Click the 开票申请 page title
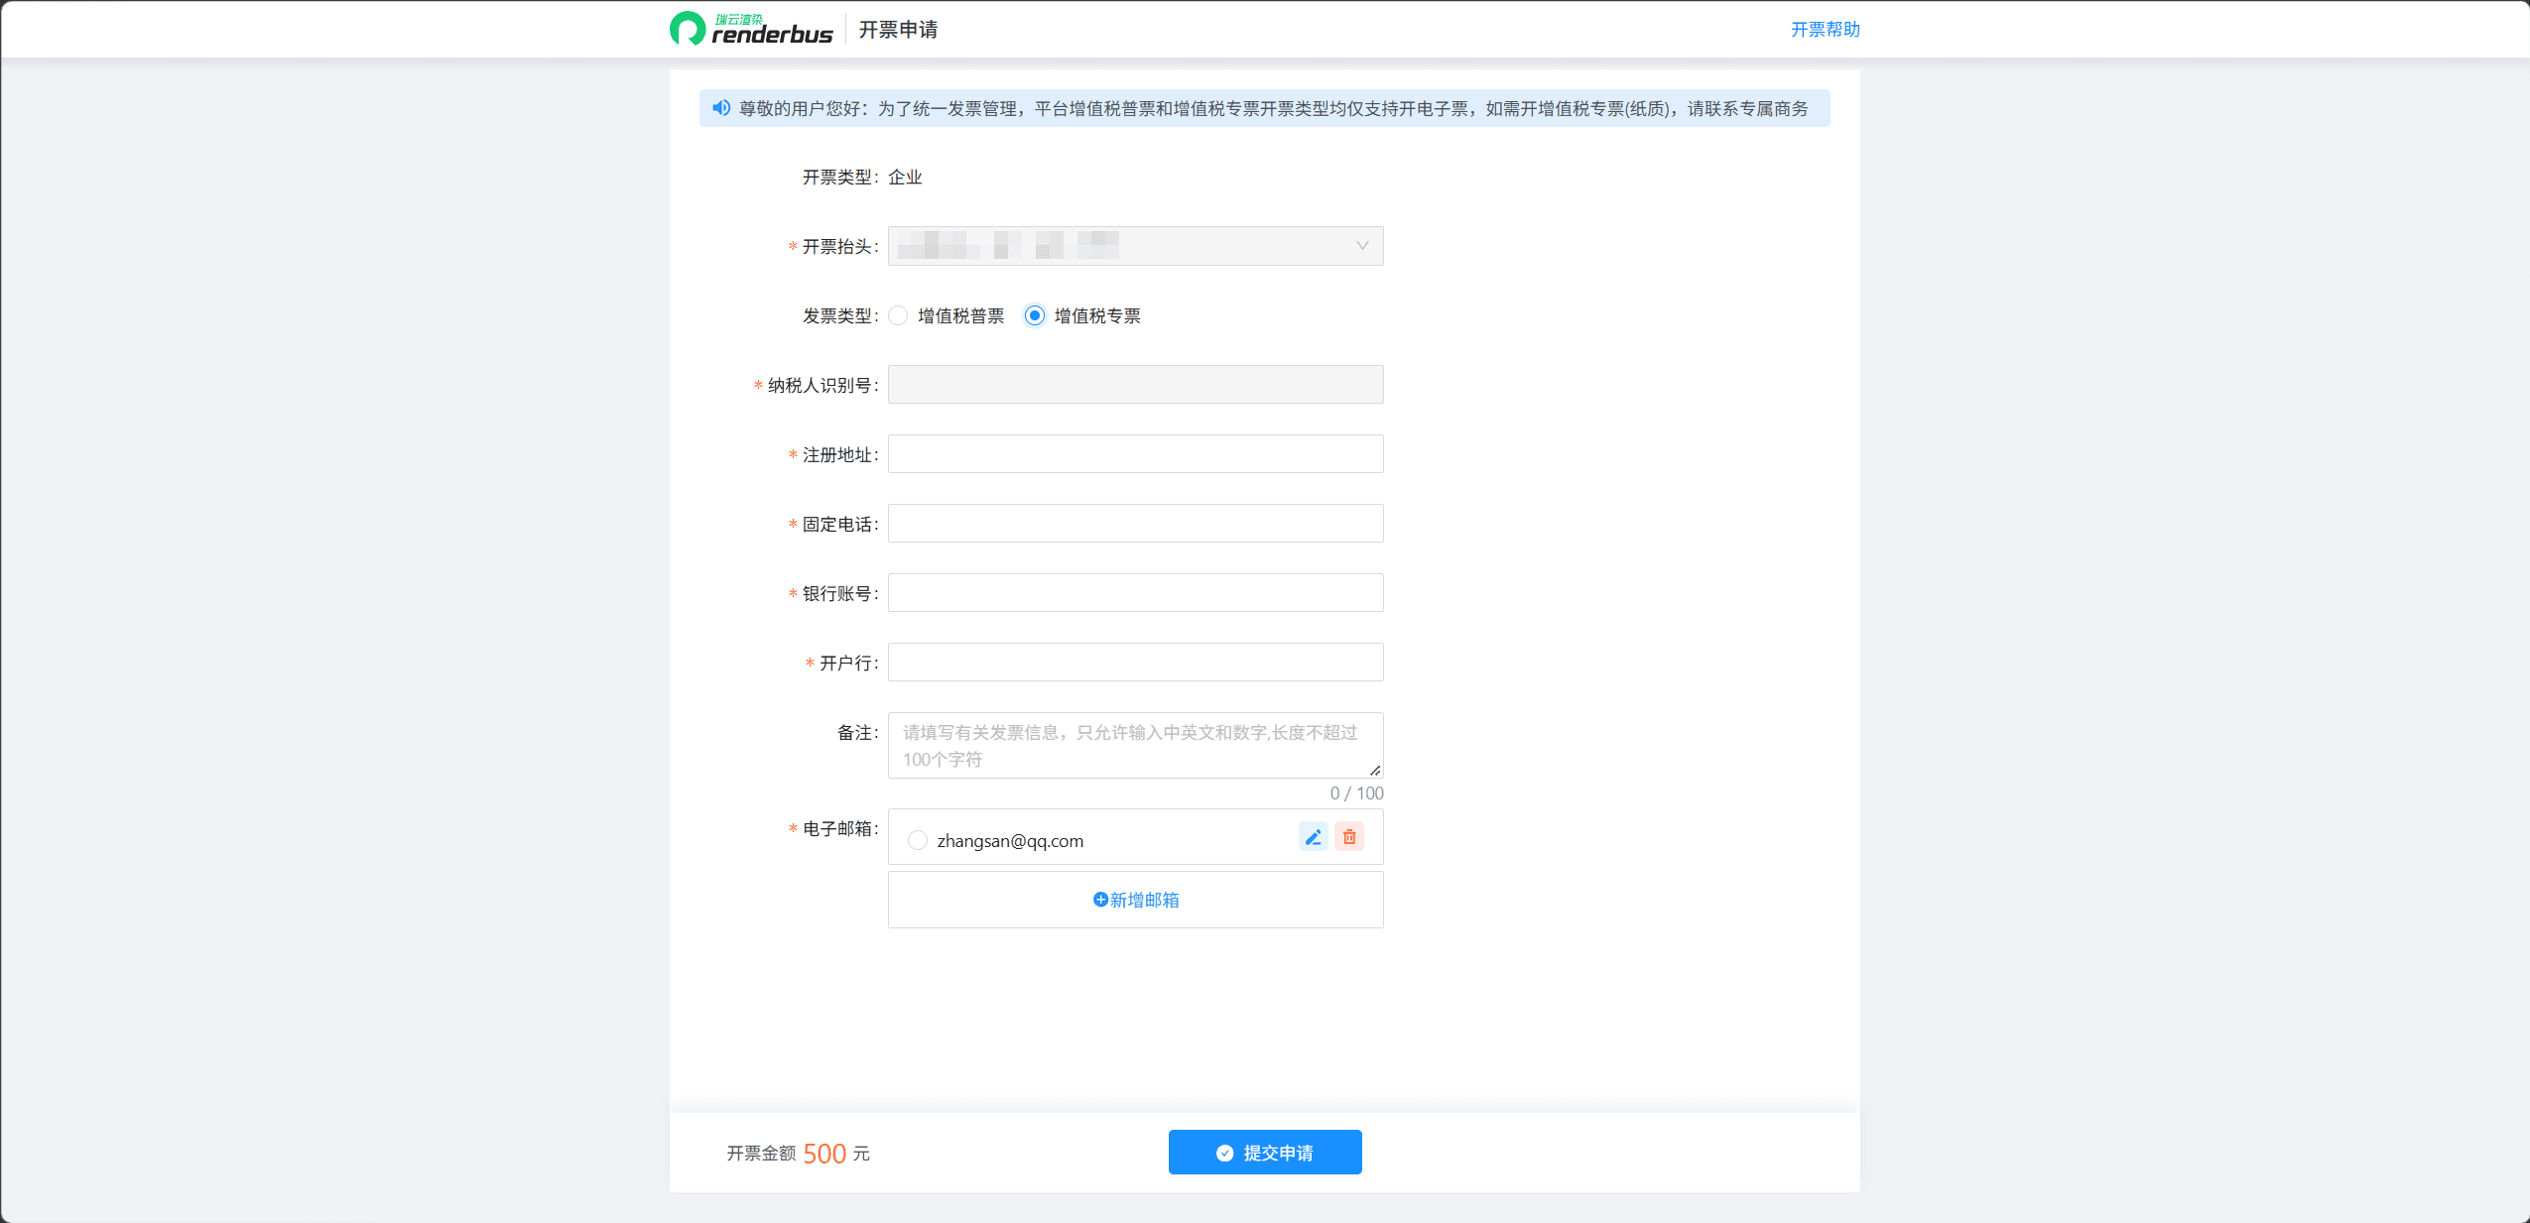This screenshot has width=2530, height=1223. (898, 30)
